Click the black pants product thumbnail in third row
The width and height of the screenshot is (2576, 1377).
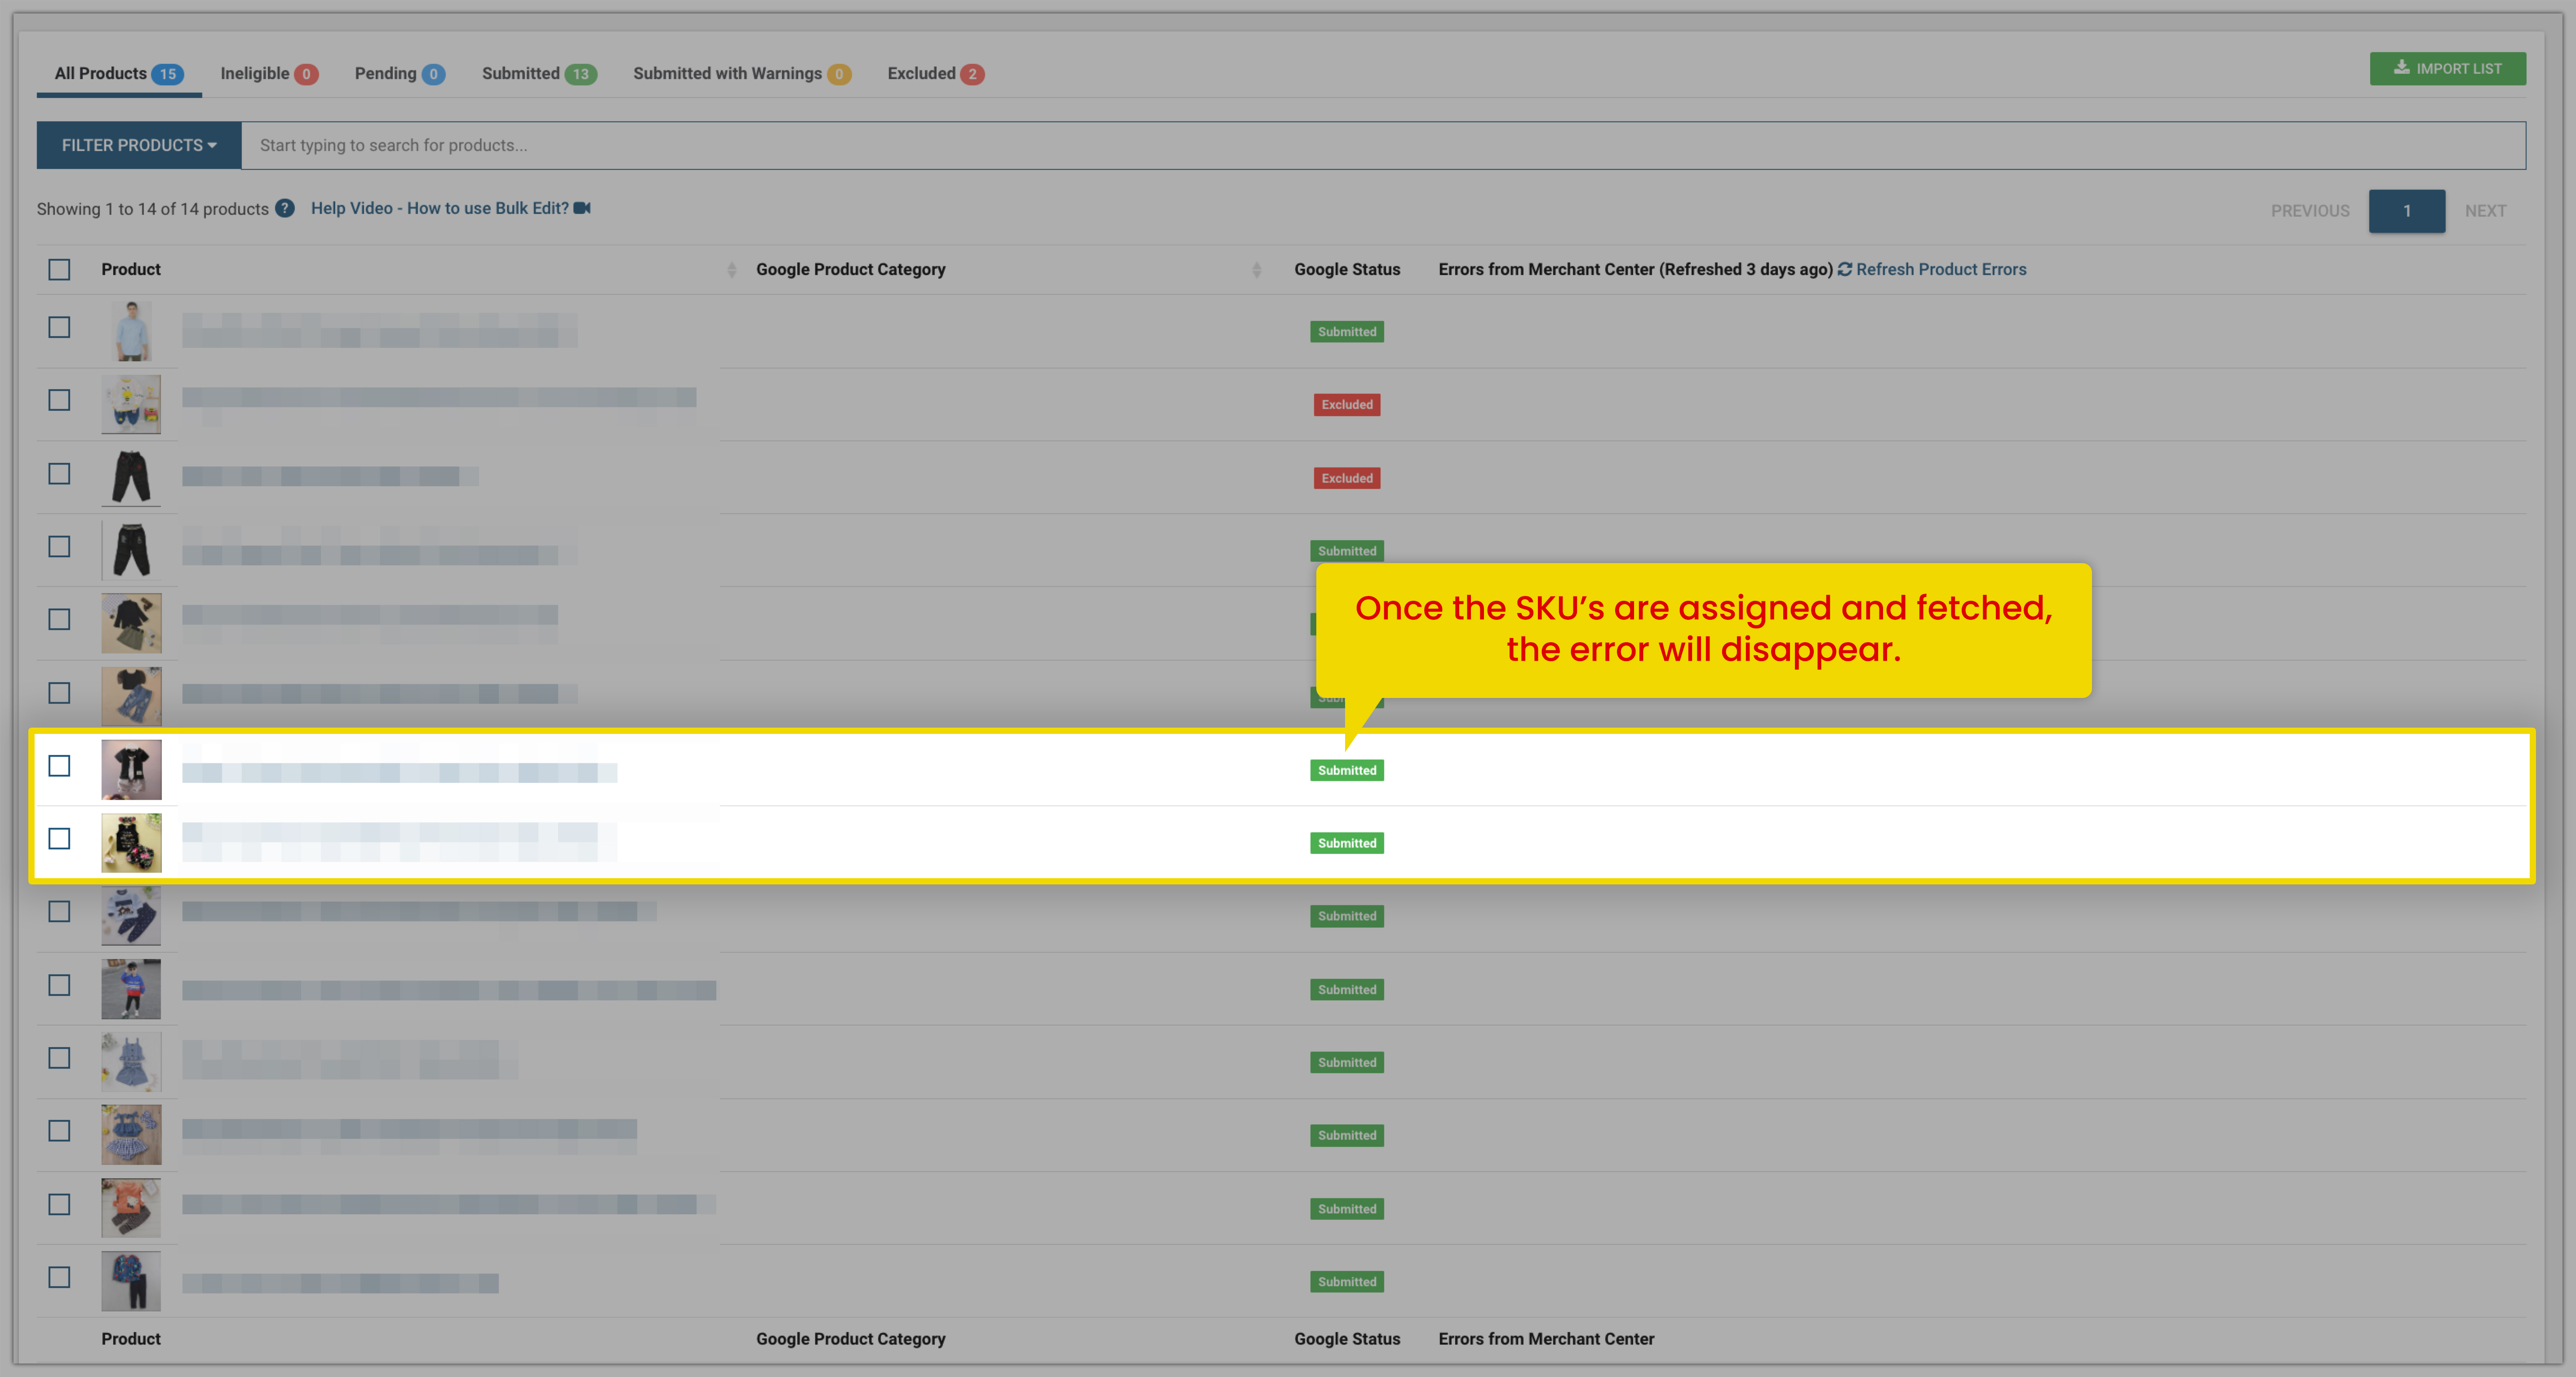(x=131, y=477)
